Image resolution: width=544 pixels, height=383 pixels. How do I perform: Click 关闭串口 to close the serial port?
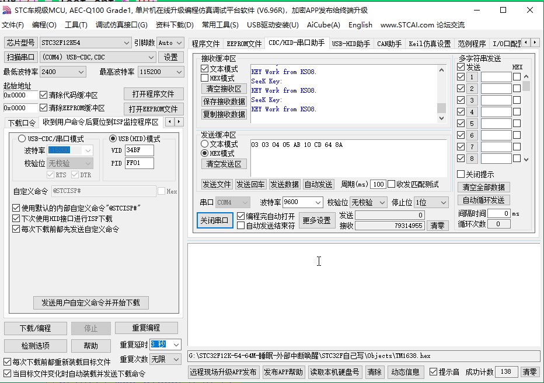coord(215,221)
